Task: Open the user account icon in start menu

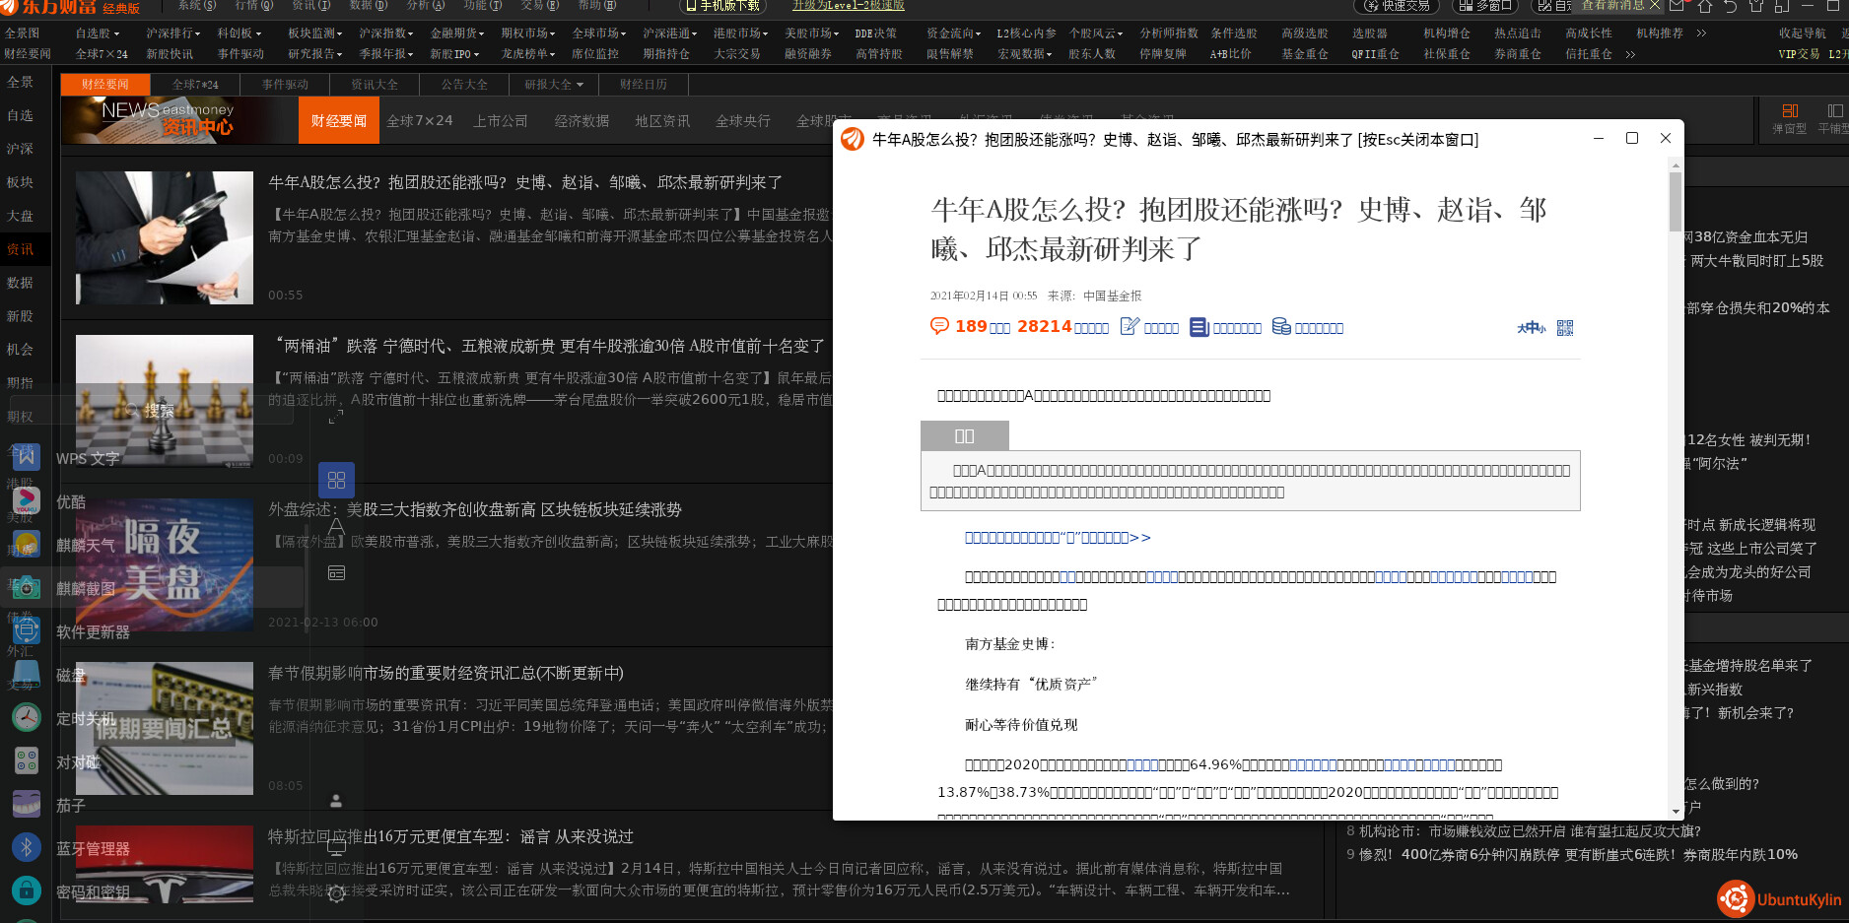Action: coord(336,801)
